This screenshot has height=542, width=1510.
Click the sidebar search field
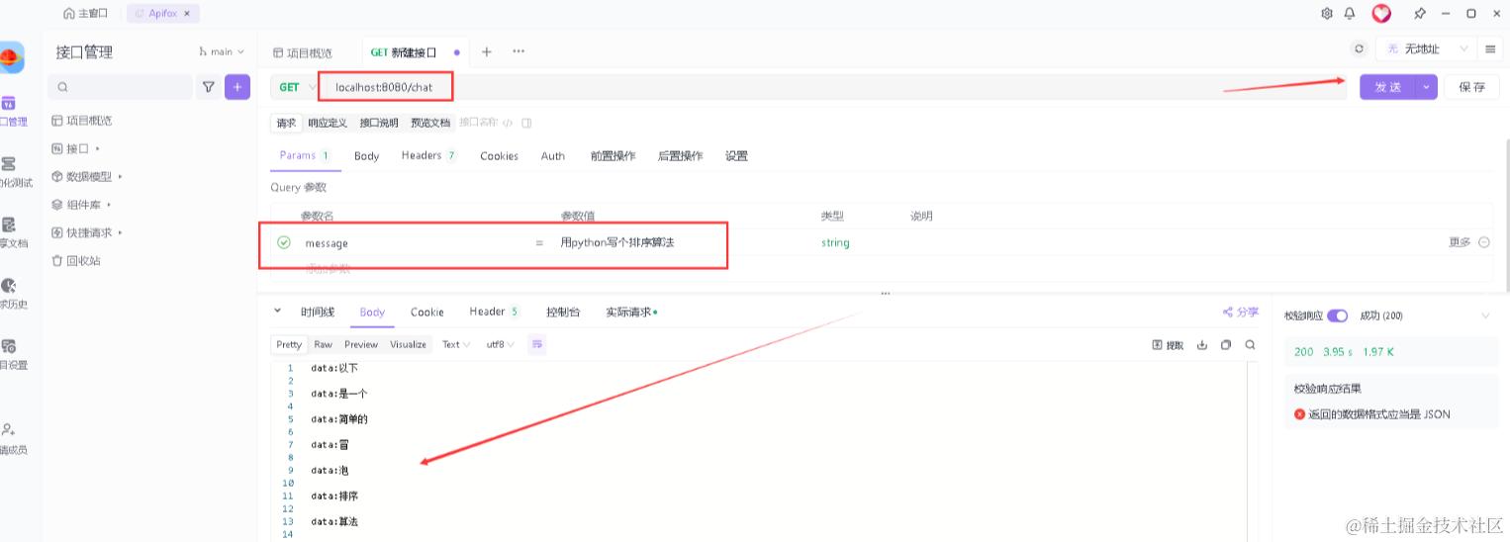(120, 87)
